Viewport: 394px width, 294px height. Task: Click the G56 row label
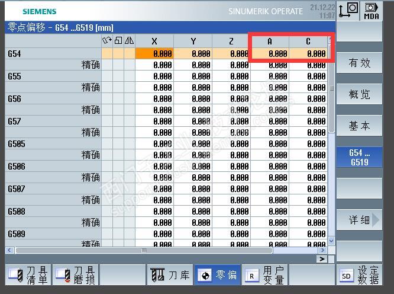coord(14,99)
